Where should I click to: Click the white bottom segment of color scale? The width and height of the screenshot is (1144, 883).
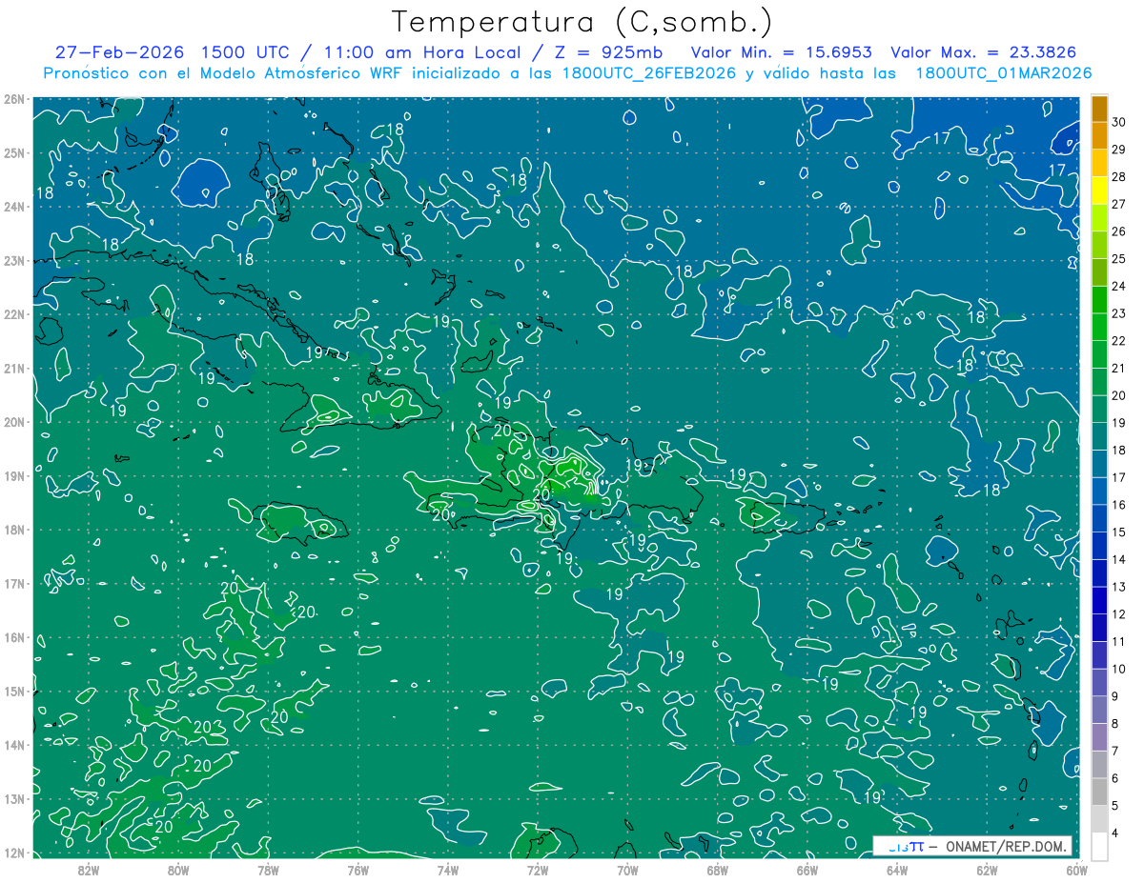click(1099, 846)
